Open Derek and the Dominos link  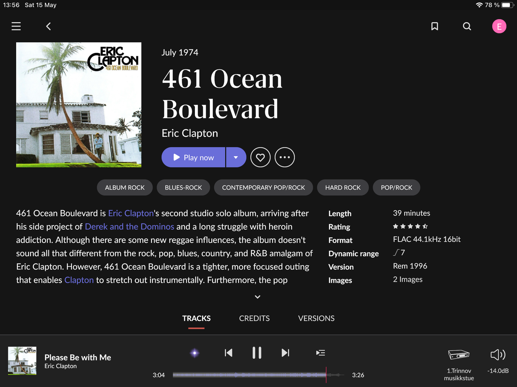pyautogui.click(x=130, y=226)
